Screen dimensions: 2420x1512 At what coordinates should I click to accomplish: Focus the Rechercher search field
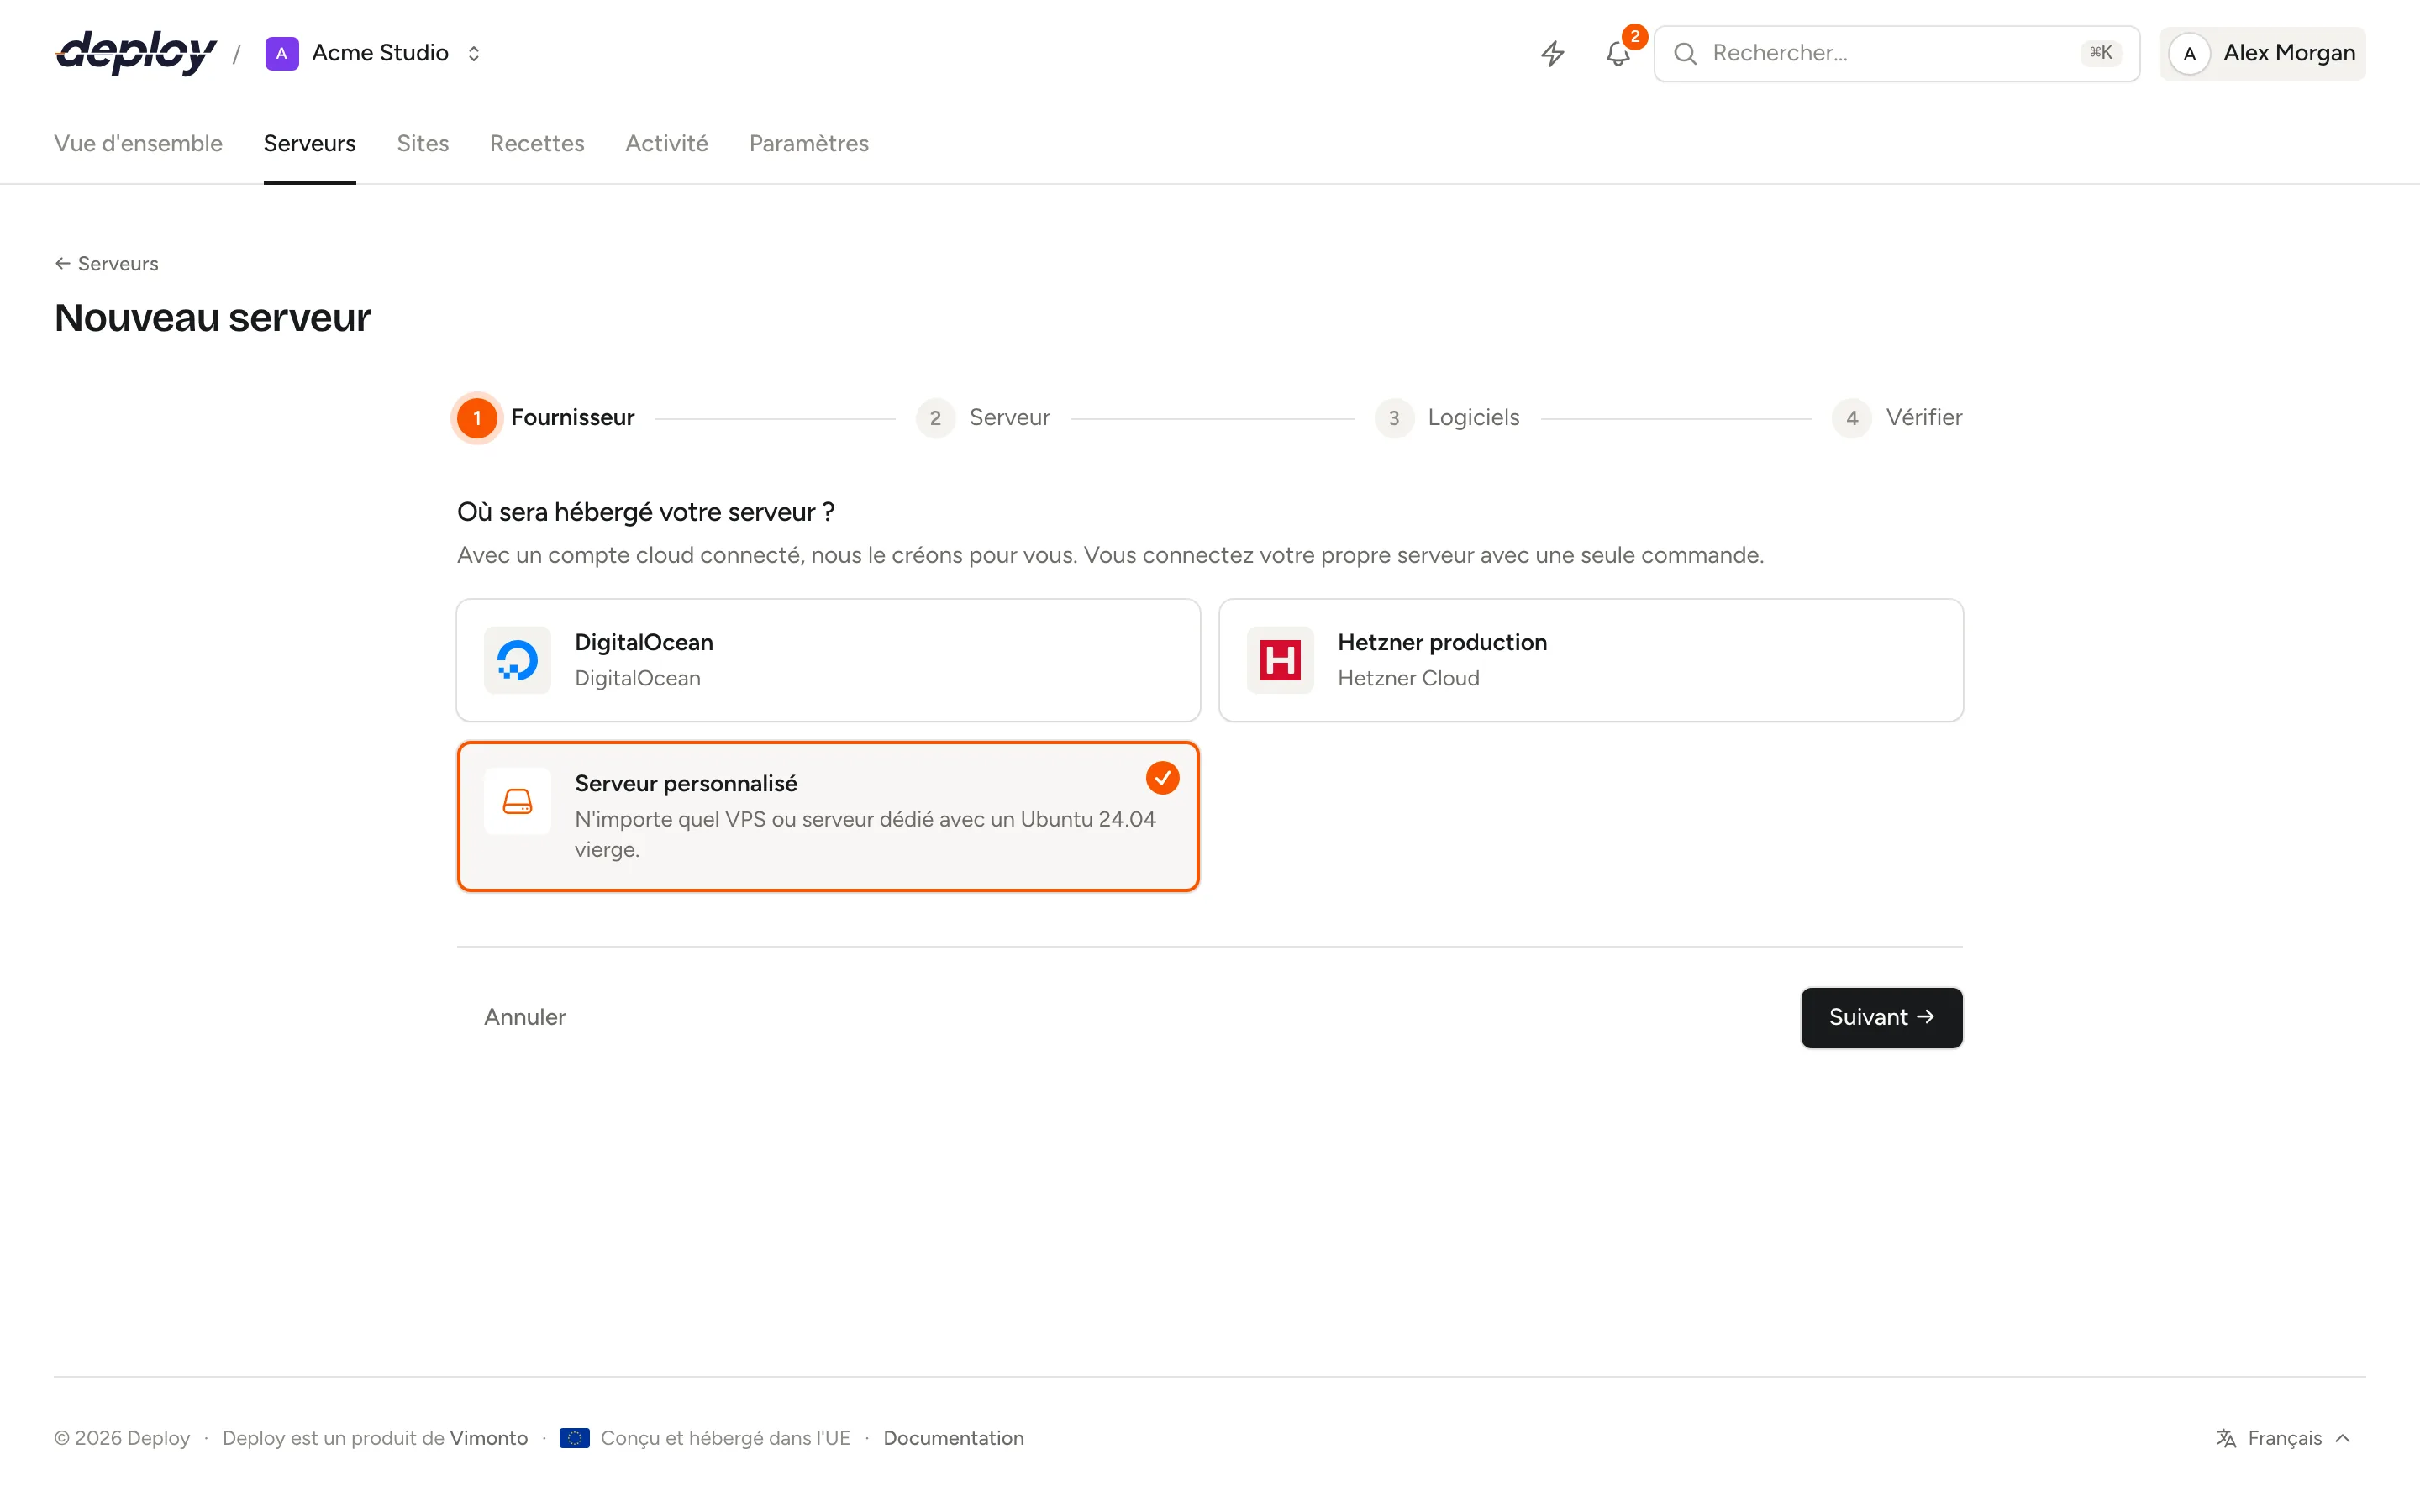coord(1896,54)
